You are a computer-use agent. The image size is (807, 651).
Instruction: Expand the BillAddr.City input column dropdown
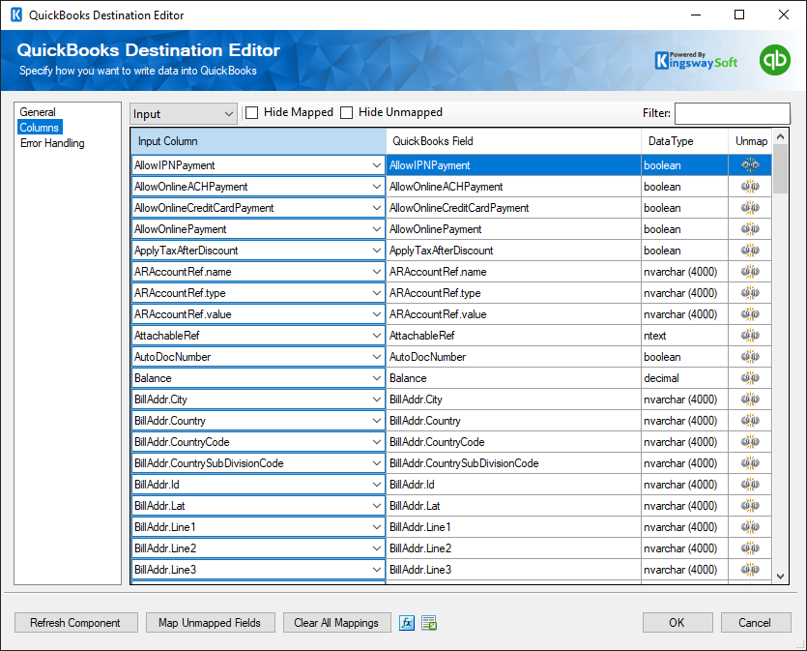coord(377,399)
